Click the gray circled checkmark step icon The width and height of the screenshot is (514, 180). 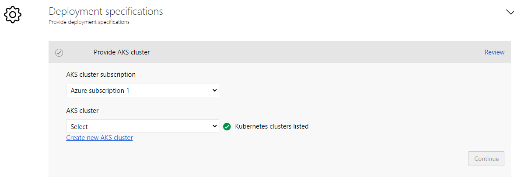[59, 53]
